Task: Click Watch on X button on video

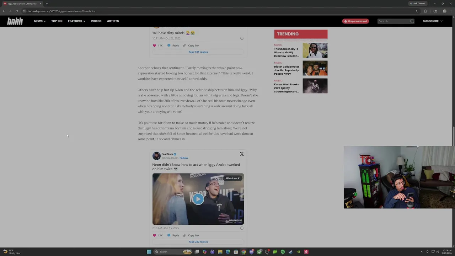Action: [232, 178]
